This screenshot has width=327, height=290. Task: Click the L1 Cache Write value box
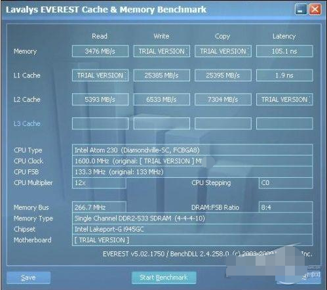162,75
